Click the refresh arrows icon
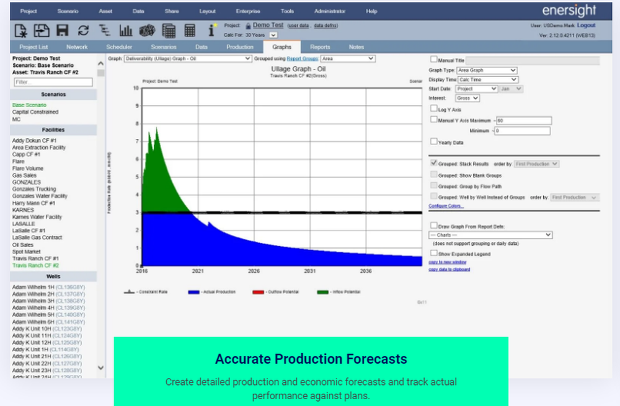This screenshot has height=406, width=620. pyautogui.click(x=84, y=30)
